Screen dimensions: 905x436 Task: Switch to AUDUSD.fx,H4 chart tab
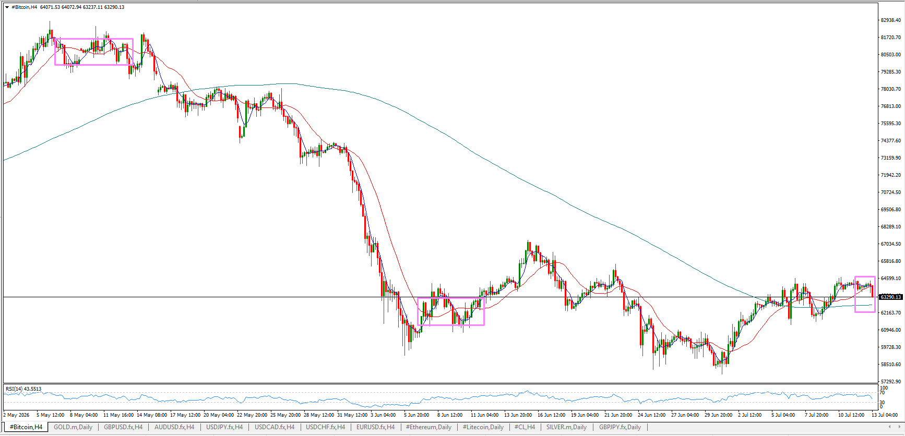click(x=174, y=427)
